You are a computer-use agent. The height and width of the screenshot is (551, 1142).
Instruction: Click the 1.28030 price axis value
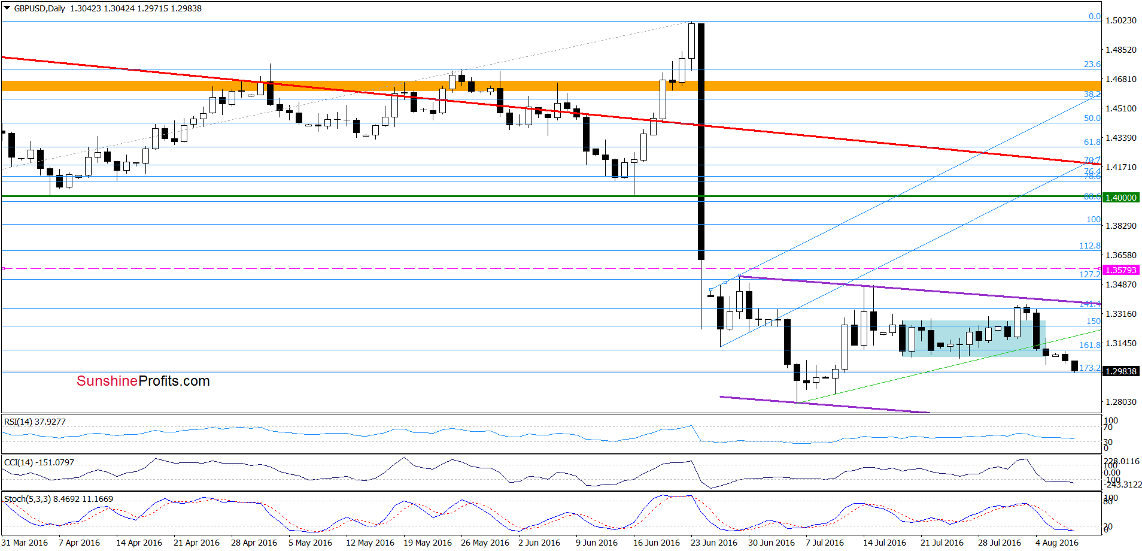[1120, 402]
